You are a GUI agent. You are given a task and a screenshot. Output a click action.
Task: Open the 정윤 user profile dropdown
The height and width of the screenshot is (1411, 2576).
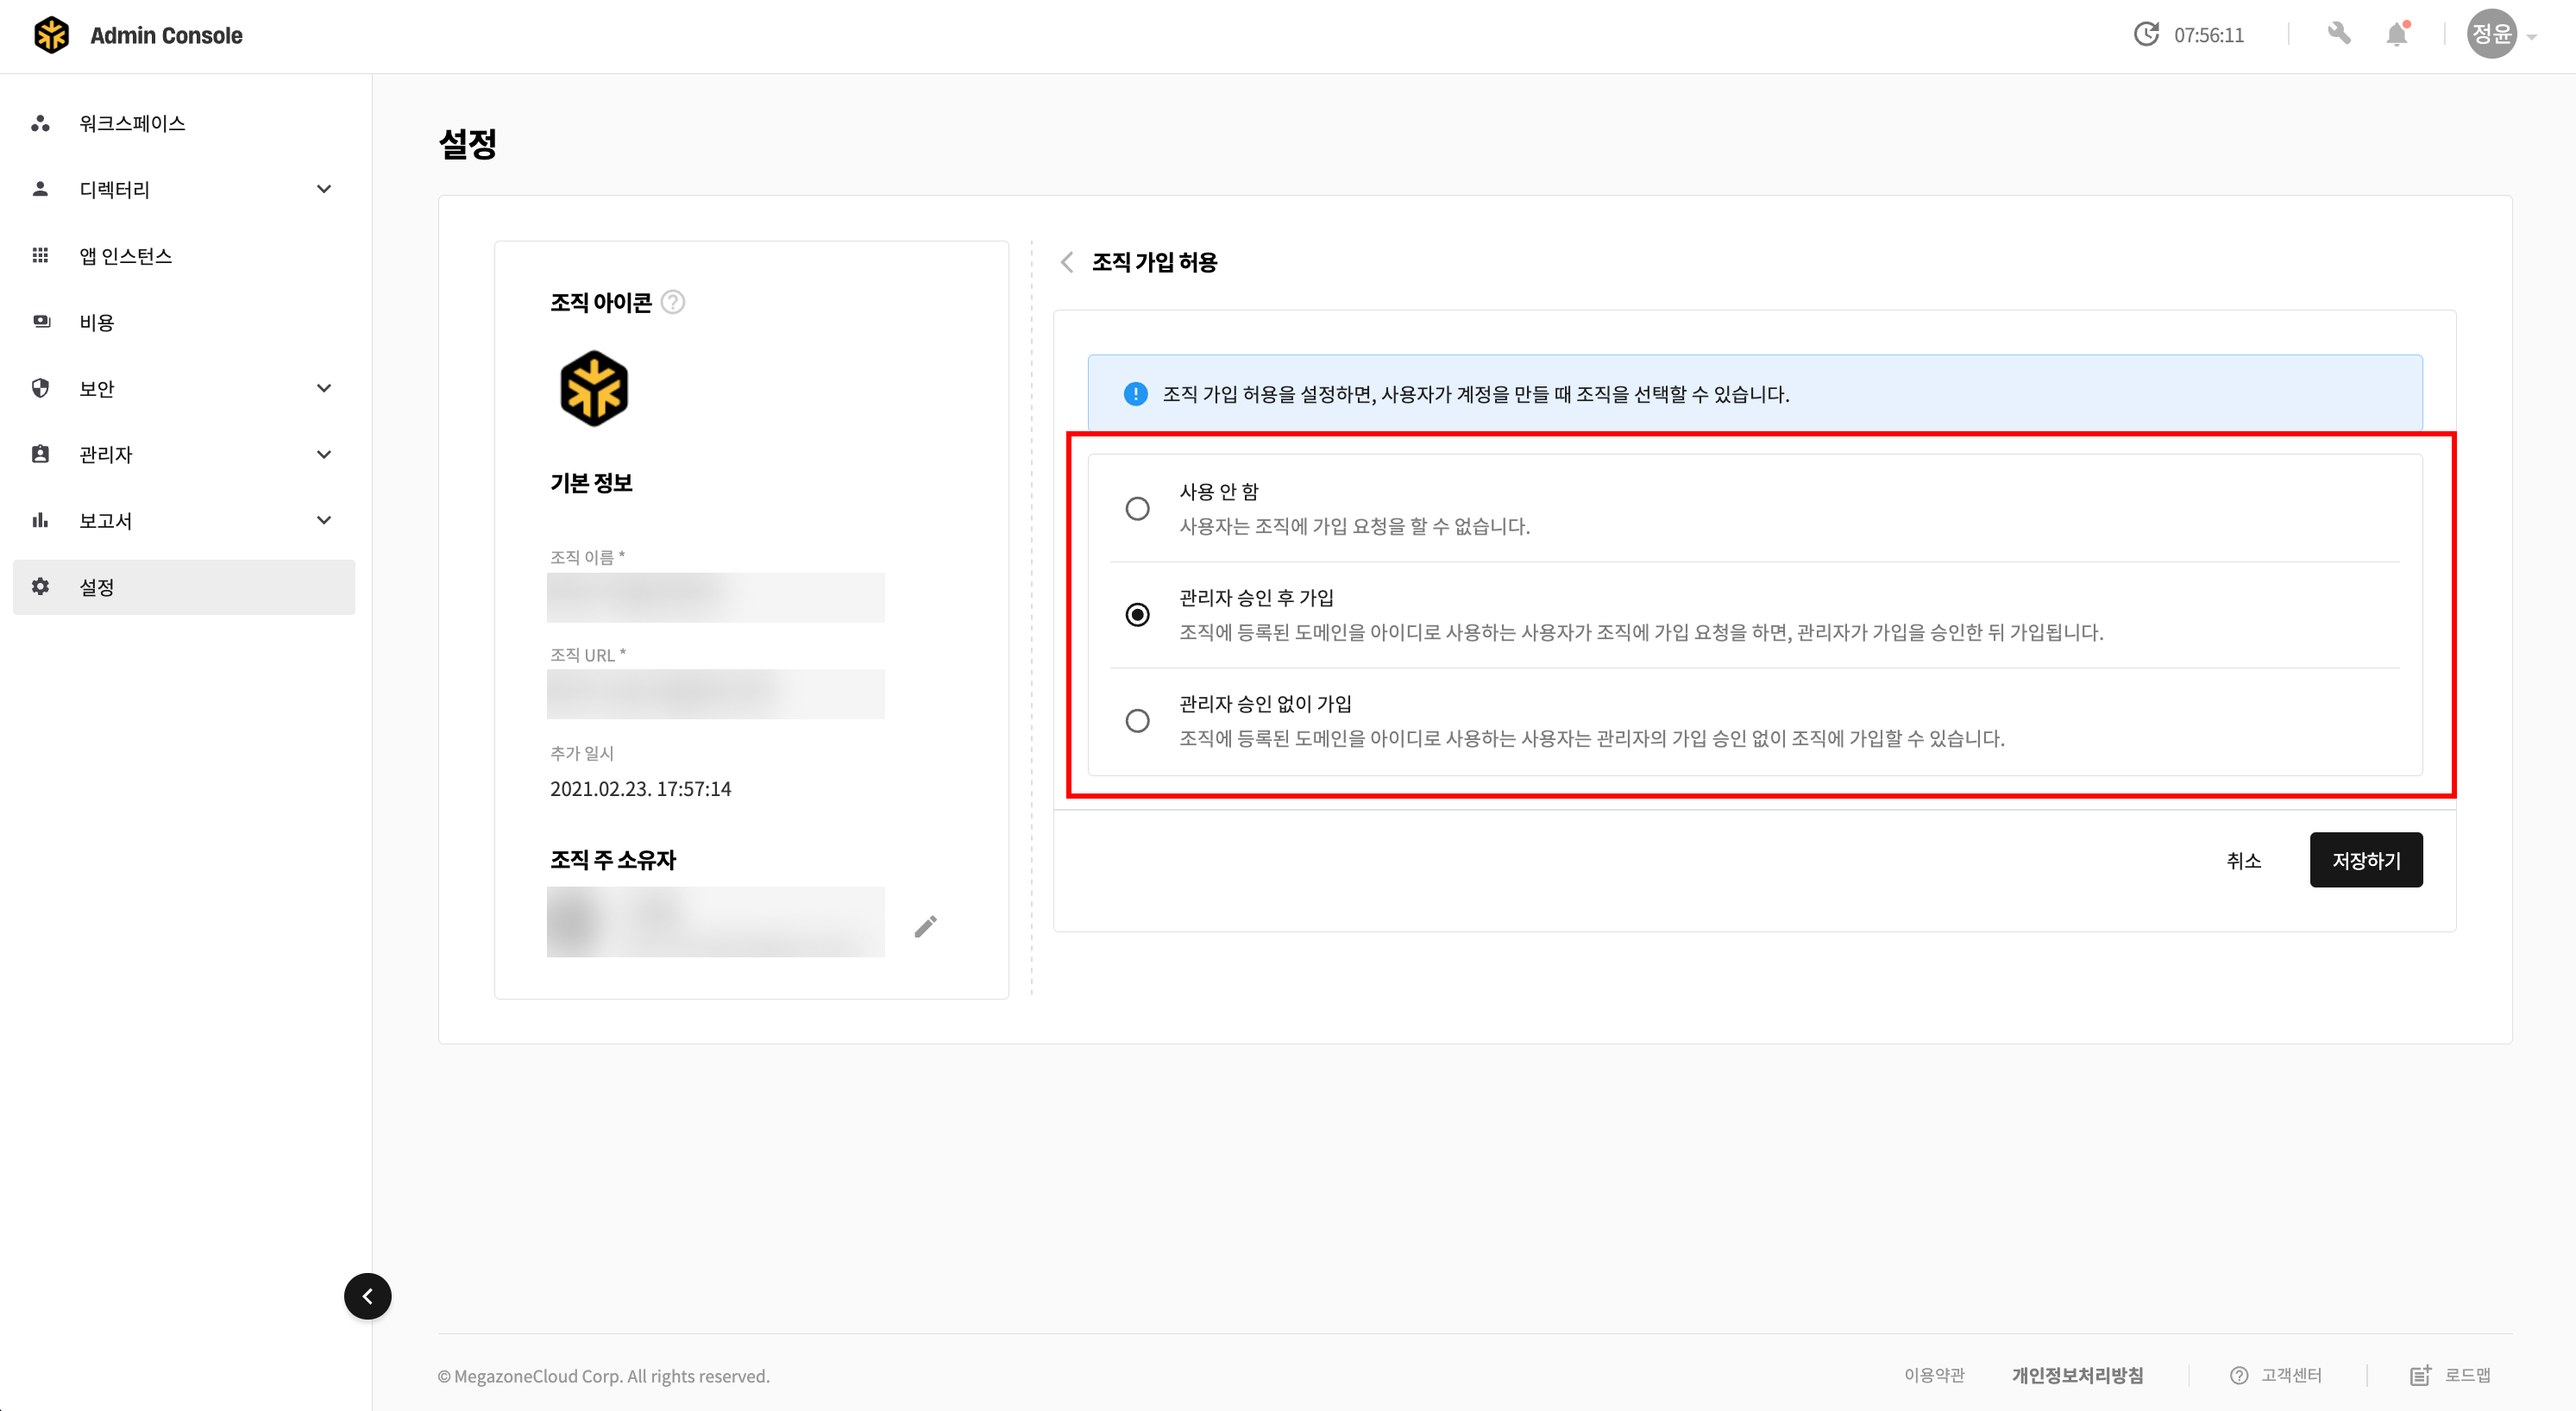coord(2500,35)
